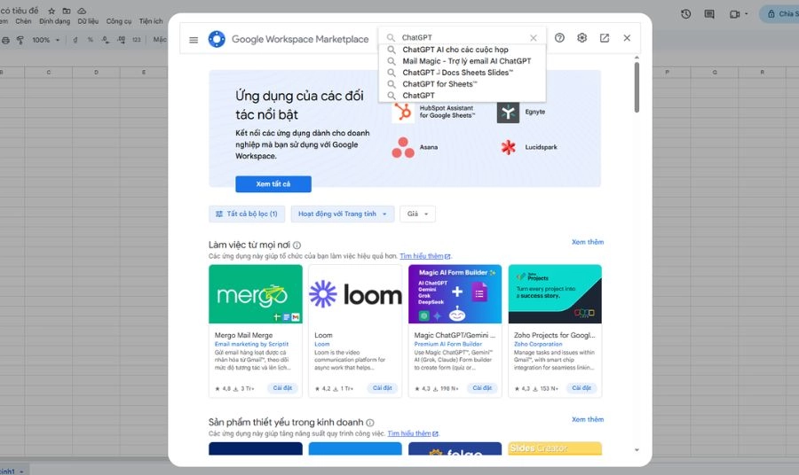Open the 'Tiện ích' menu in Sheets
Viewport: 799px width, 475px height.
151,21
